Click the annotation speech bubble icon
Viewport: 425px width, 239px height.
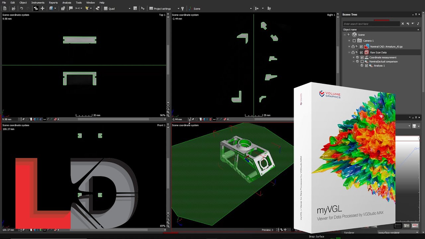pyautogui.click(x=71, y=8)
